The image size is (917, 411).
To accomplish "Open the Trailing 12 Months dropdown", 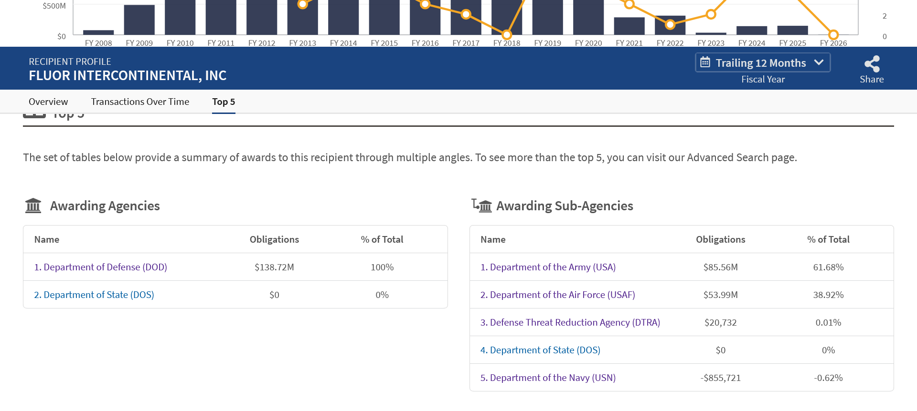I will [763, 62].
